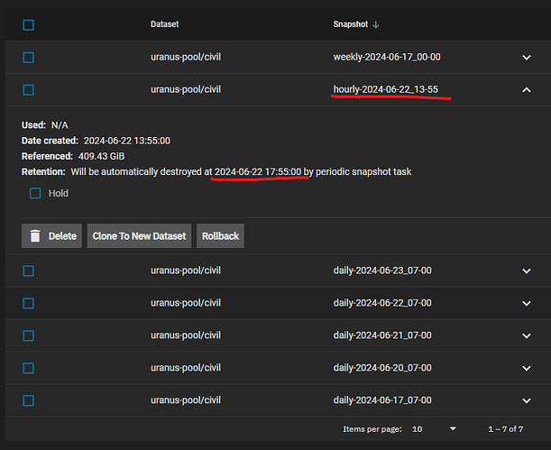
Task: Sort by the Snapshot column header
Action: click(x=350, y=24)
